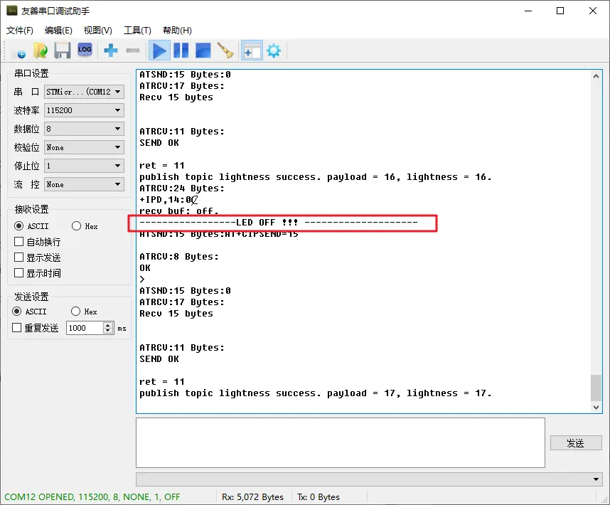The height and width of the screenshot is (505, 610).
Task: Open the 串口 COM12 port dropdown
Action: pyautogui.click(x=84, y=92)
